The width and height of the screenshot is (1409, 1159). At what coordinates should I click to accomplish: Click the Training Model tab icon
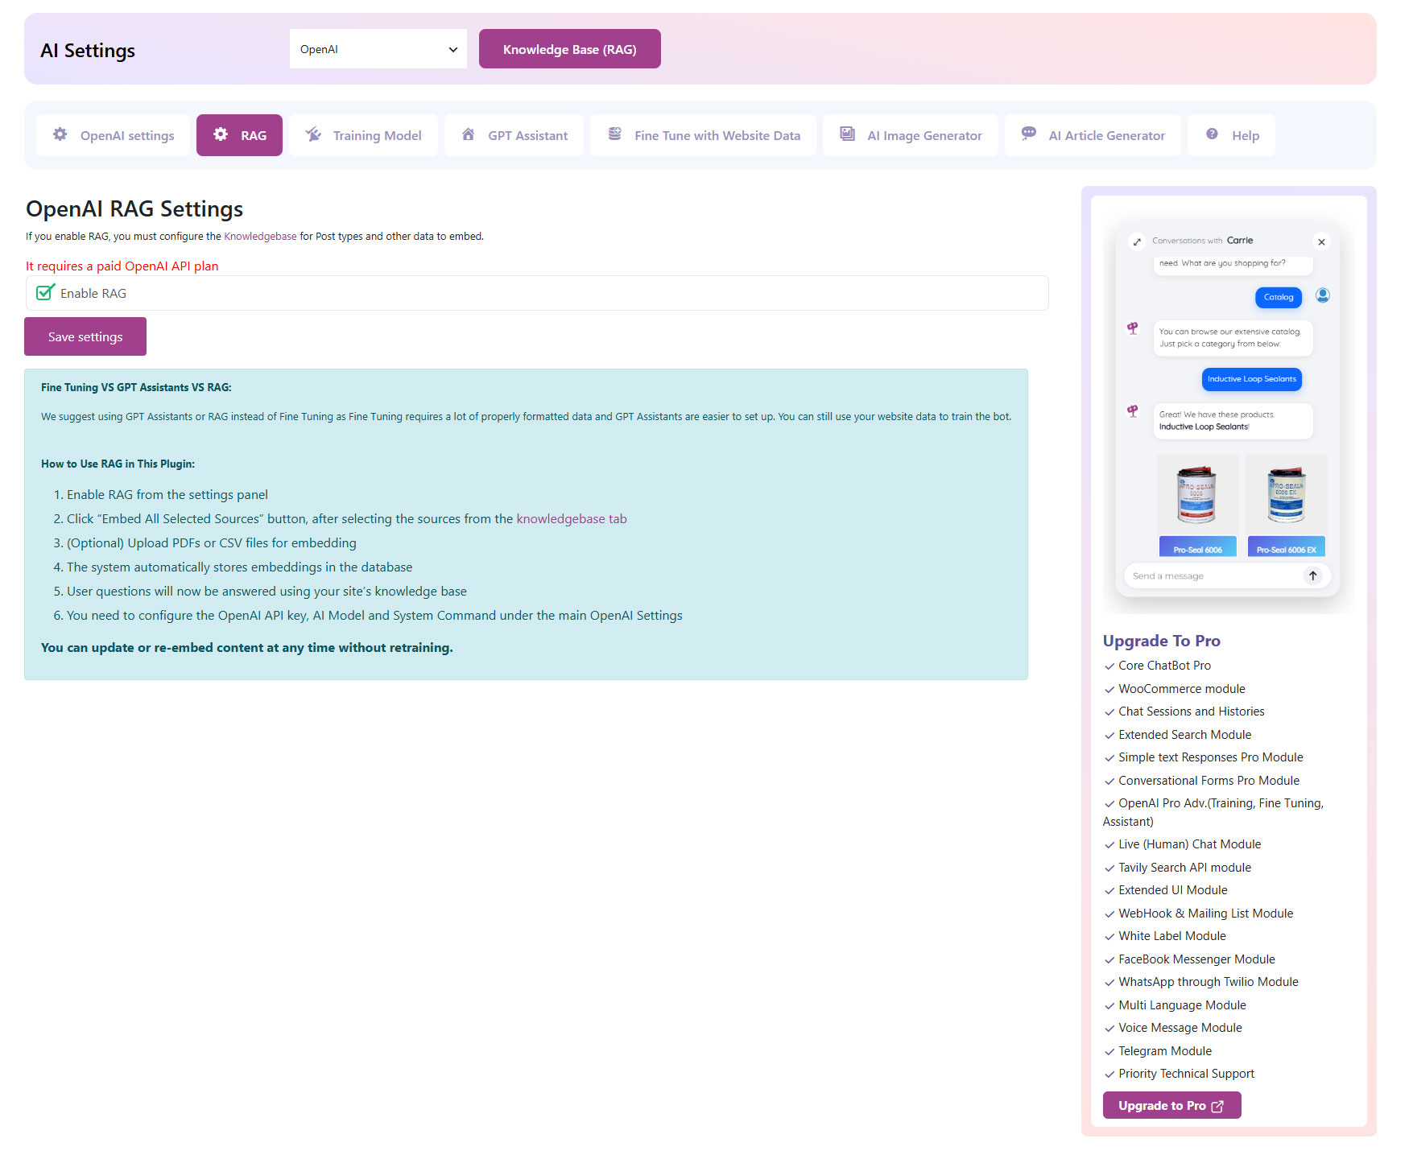[x=313, y=134]
